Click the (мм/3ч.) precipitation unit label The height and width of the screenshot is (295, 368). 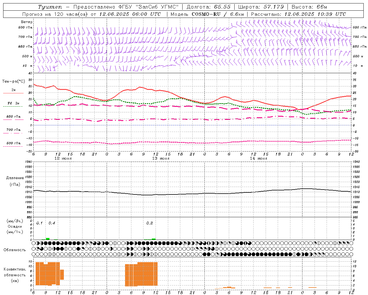15,221
